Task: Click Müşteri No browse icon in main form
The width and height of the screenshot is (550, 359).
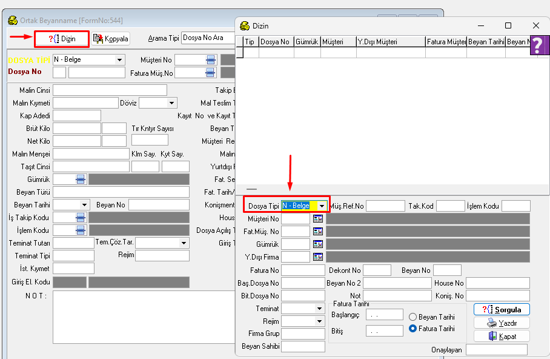Action: coord(210,59)
